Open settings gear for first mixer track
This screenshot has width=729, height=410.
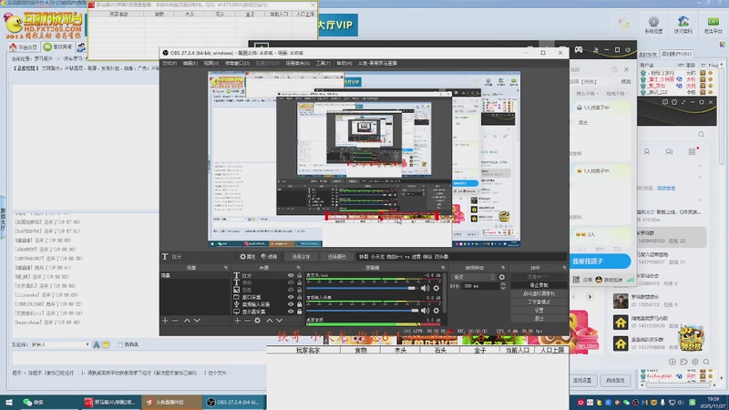[x=436, y=288]
